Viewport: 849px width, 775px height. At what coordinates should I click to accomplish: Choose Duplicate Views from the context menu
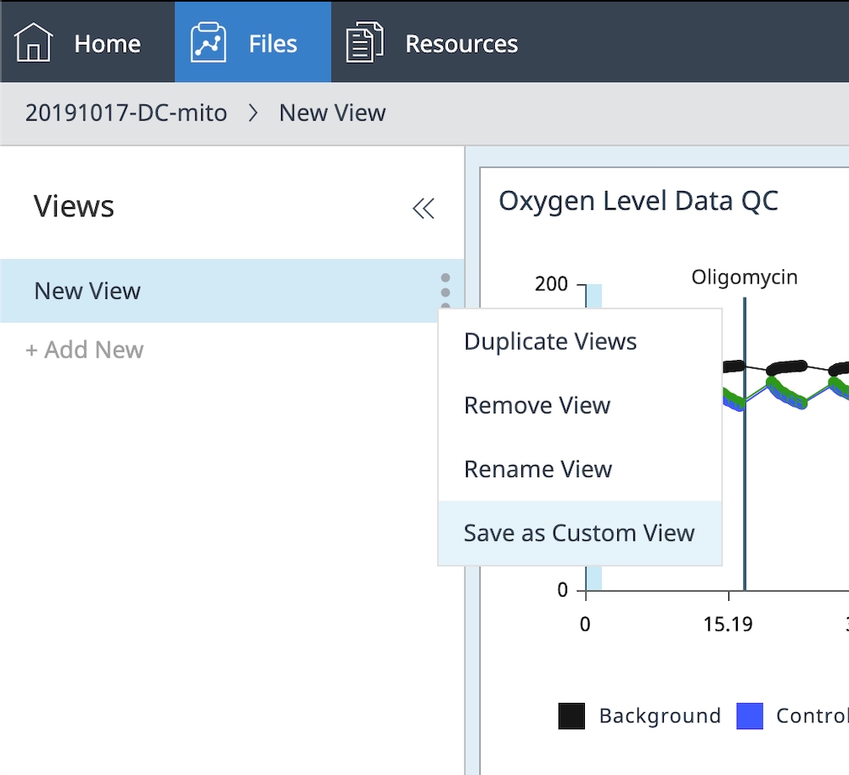point(550,342)
